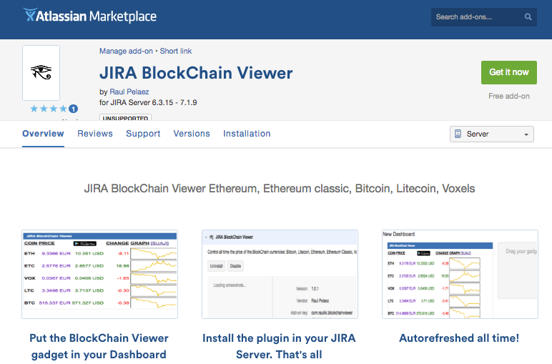Open the coin price gadget screenshot
This screenshot has width=552, height=364.
[x=99, y=274]
